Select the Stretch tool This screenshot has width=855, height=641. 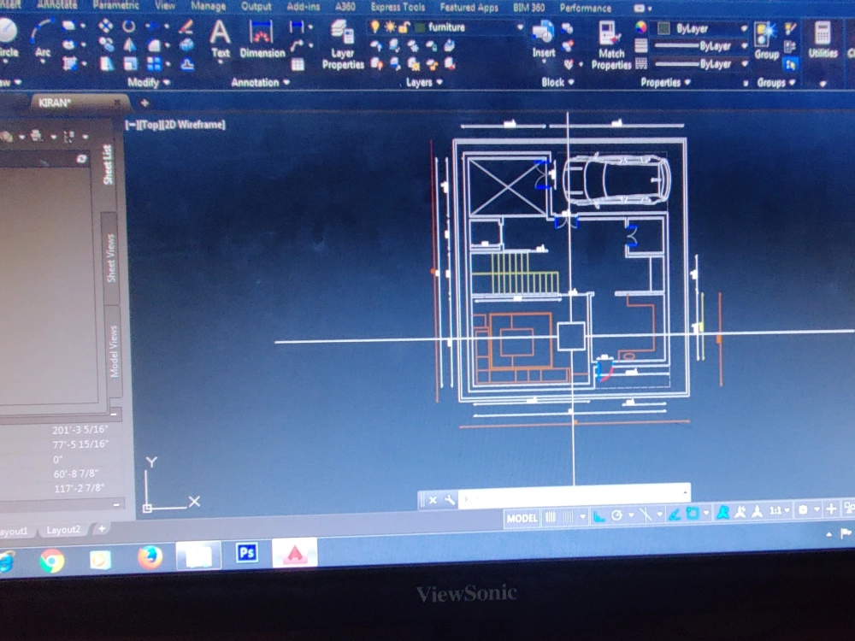click(x=106, y=64)
